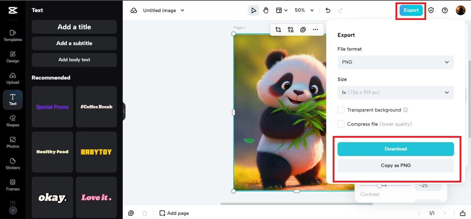471x219 pixels.
Task: Open the more options ellipsis in floating toolbar
Action: point(315,29)
